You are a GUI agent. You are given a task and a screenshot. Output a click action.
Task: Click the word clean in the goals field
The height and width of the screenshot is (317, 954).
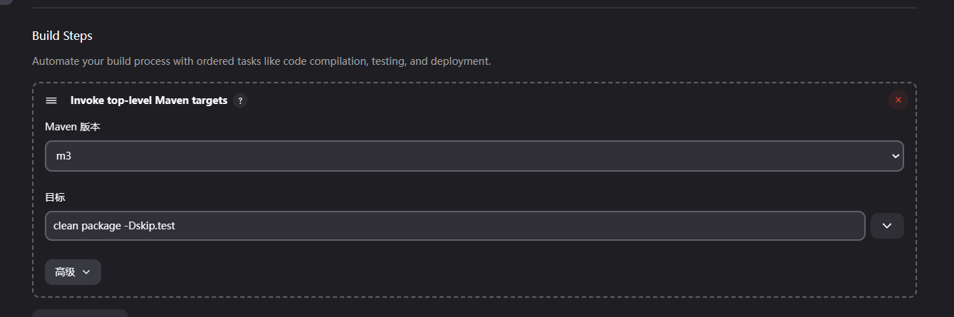pos(66,226)
